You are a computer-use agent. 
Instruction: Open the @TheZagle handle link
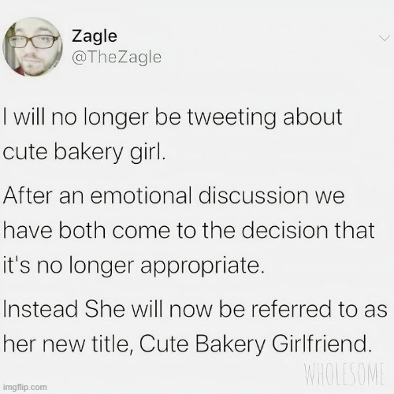(117, 58)
